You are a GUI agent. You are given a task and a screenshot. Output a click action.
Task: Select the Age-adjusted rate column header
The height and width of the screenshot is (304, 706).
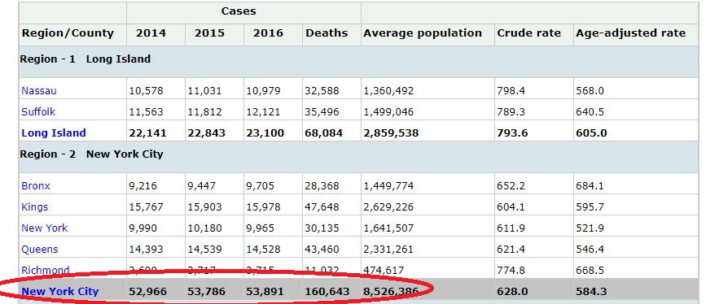point(631,33)
